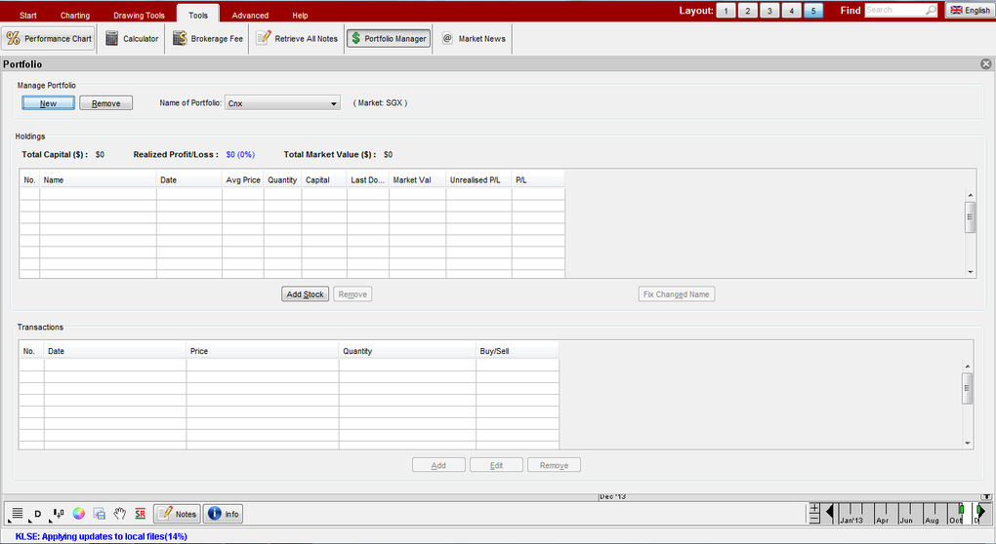
Task: Click Add under the Transactions table
Action: [x=438, y=465]
